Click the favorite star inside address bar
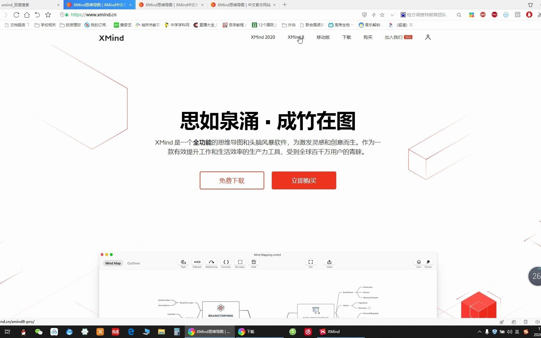This screenshot has width=541, height=338. [382, 15]
